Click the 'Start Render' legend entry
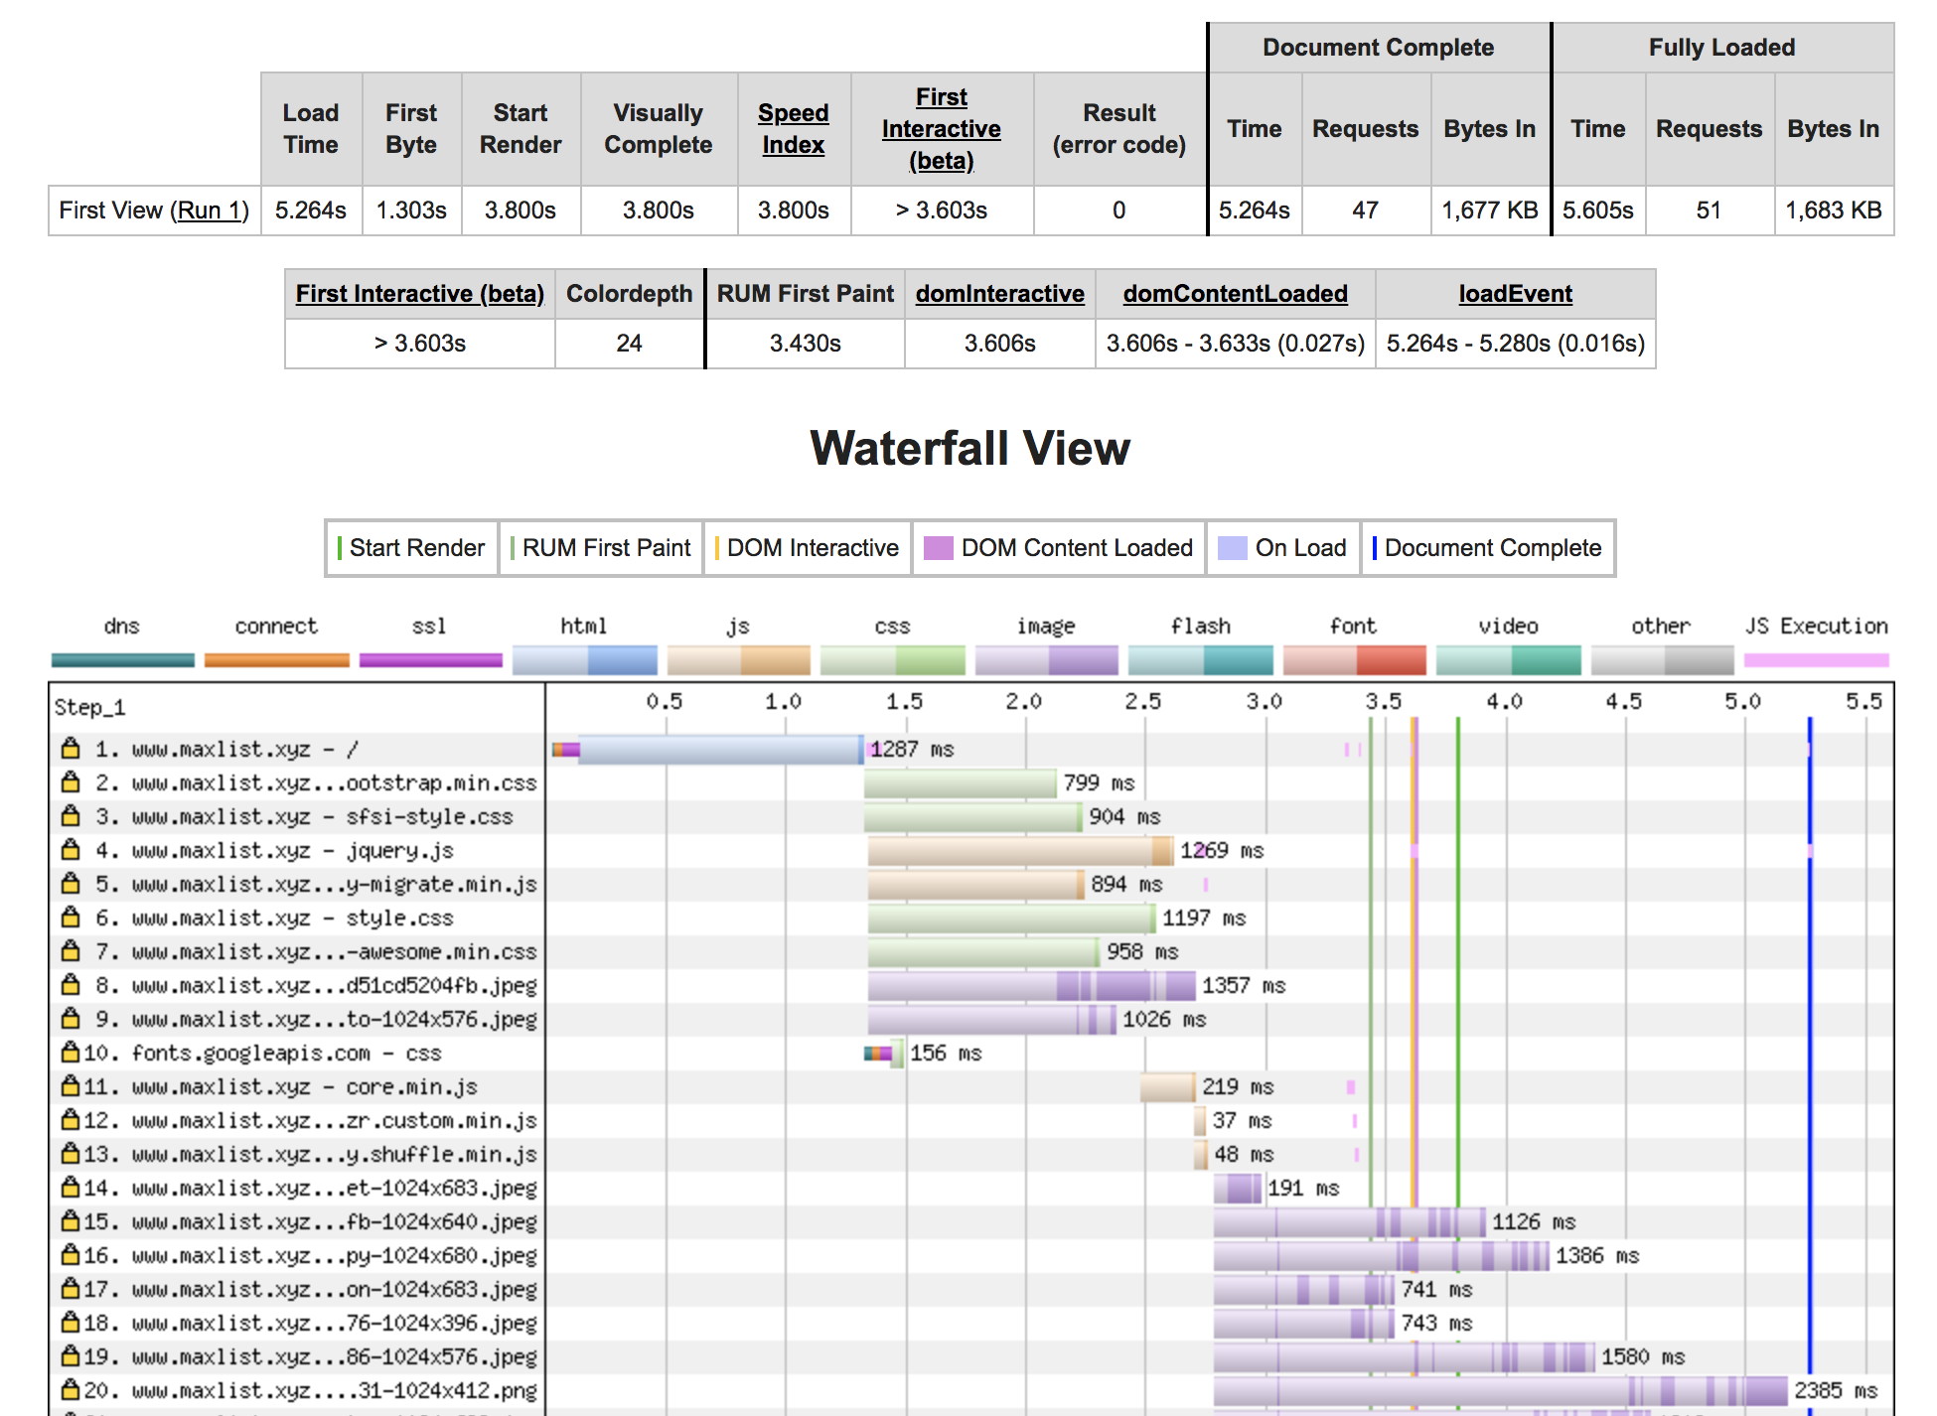 411,548
